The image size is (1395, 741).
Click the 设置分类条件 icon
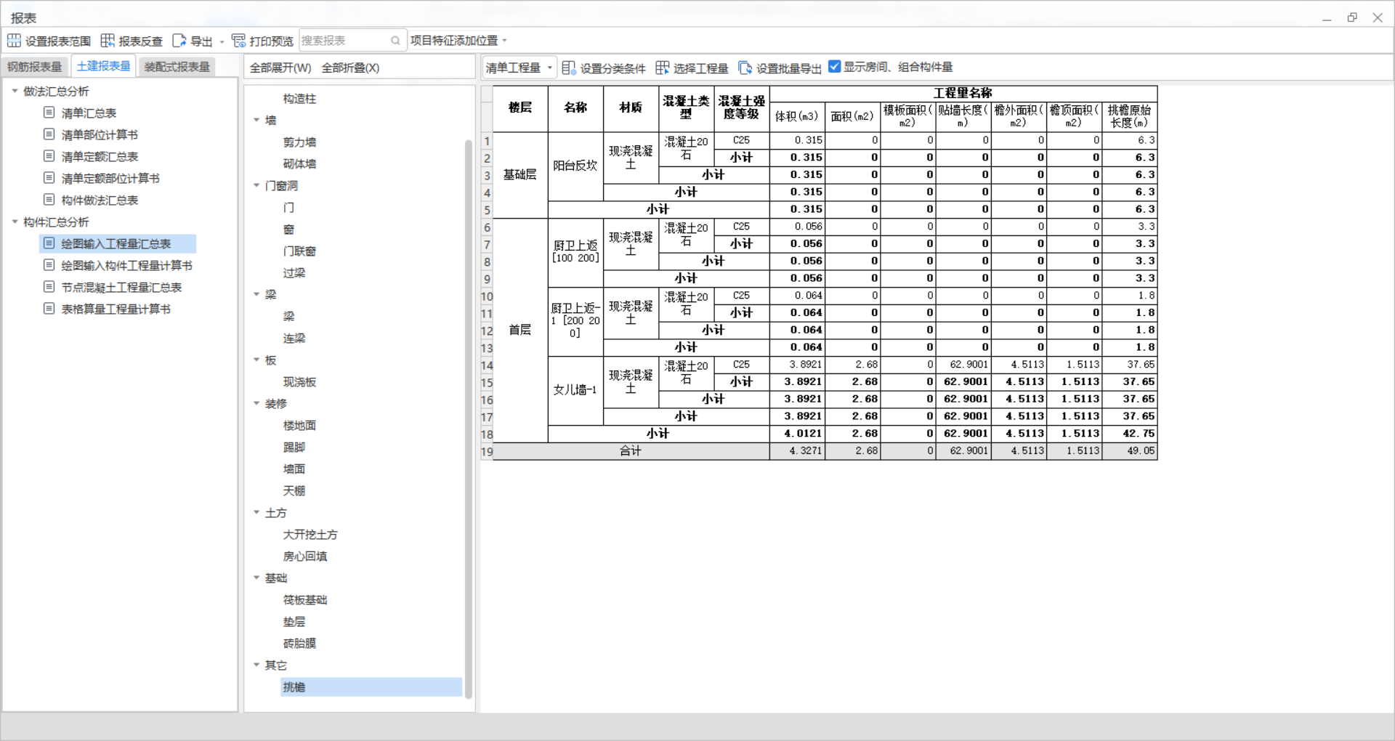569,68
